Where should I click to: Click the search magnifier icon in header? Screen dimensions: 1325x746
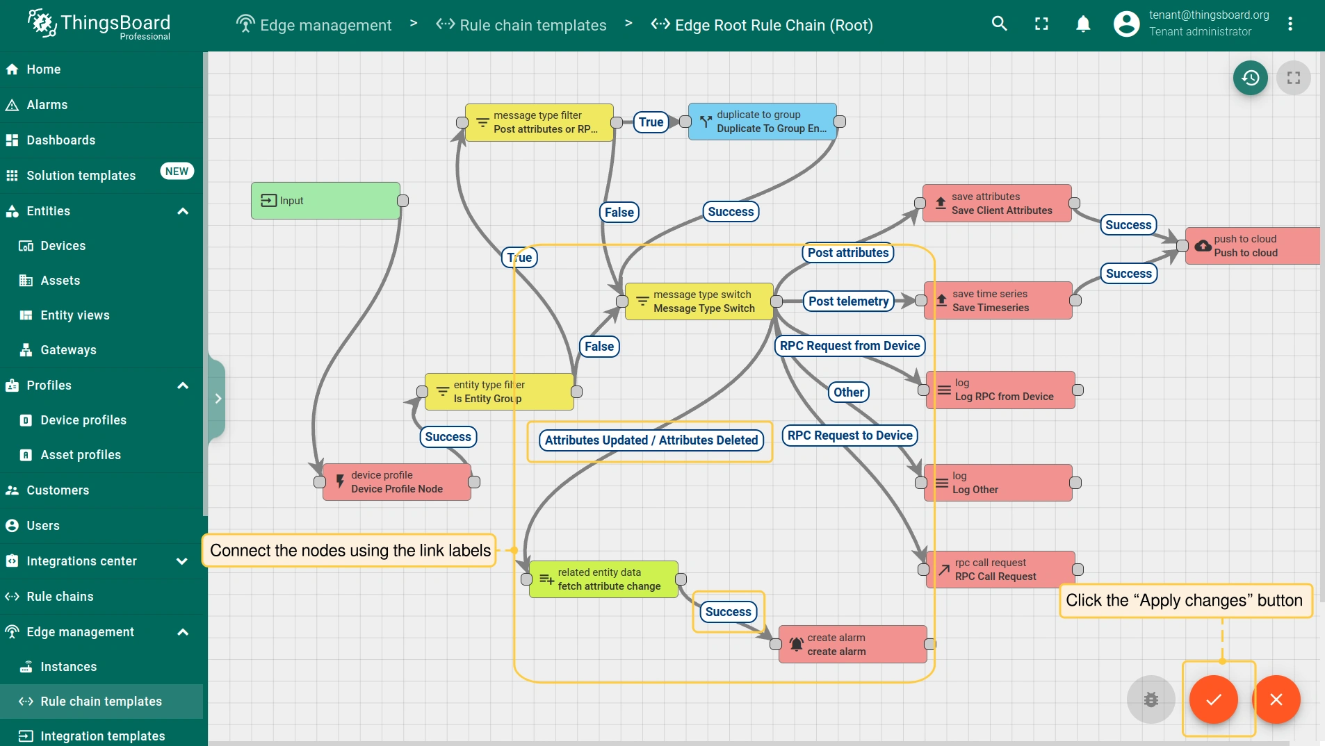click(999, 24)
